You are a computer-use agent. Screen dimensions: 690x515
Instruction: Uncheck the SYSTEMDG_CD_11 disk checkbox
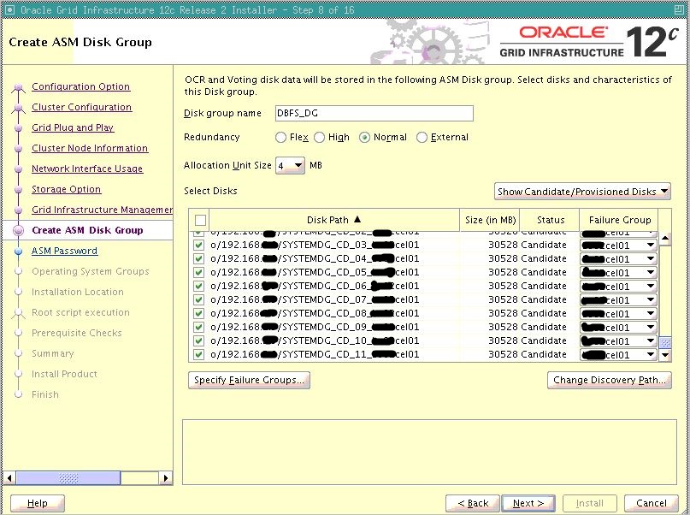[199, 354]
